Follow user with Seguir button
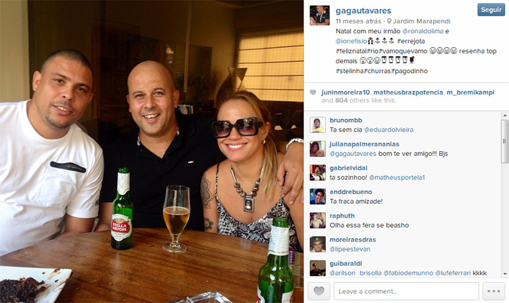The width and height of the screenshot is (509, 303). click(x=491, y=10)
